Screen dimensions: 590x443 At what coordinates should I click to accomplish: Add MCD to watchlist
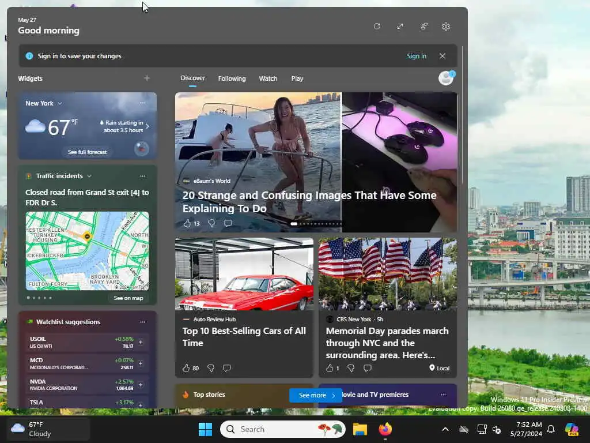[141, 363]
